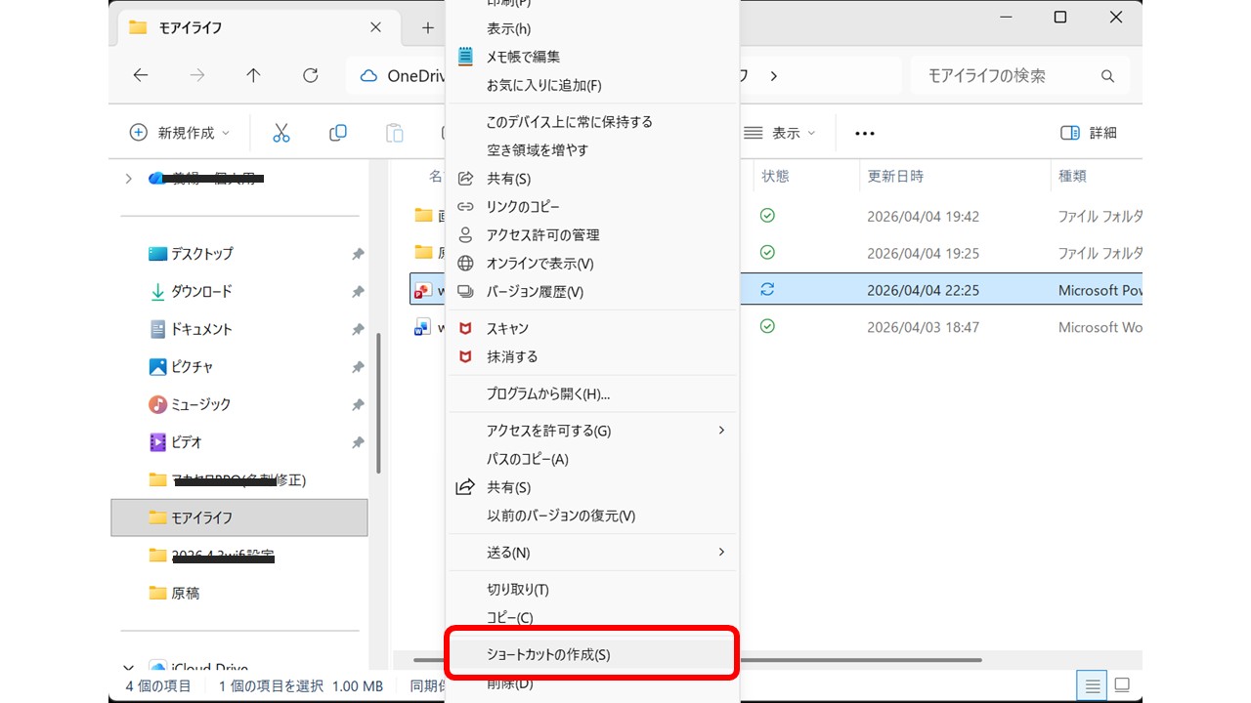Click the Copy icon in toolbar

point(338,133)
